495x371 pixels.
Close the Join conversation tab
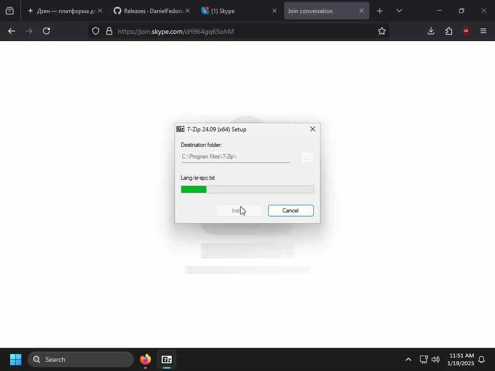click(x=362, y=11)
